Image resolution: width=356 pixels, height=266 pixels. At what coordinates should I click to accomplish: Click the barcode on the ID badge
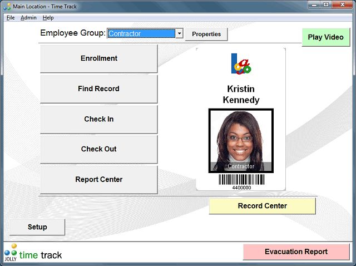241,180
